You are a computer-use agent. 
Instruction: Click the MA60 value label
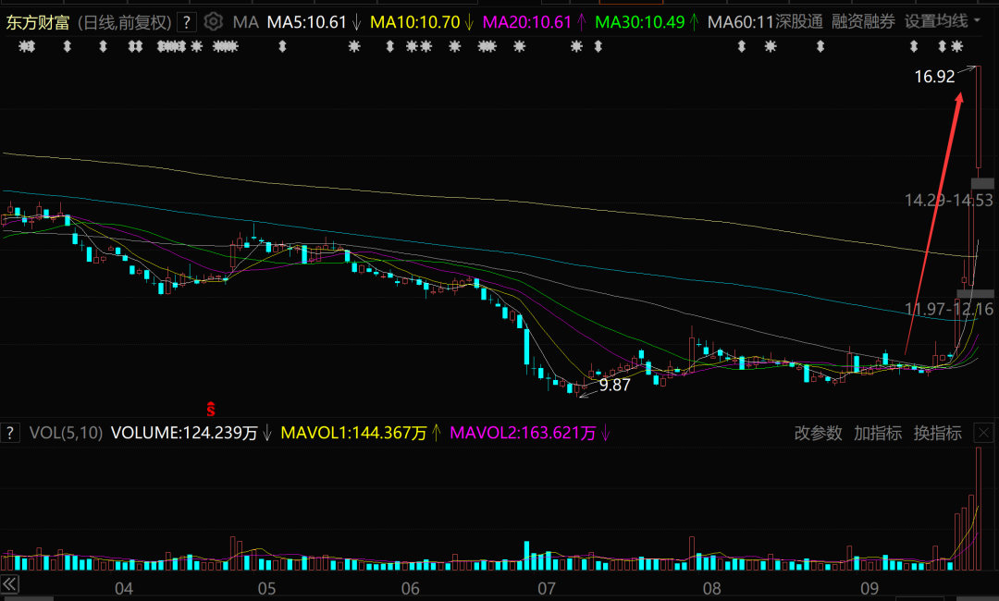[x=740, y=22]
